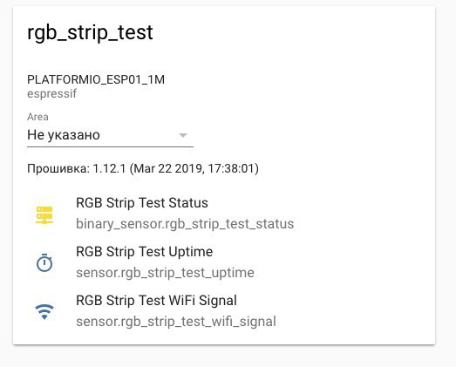The width and height of the screenshot is (456, 367).
Task: Select the Status binary sensor row
Action: [165, 214]
